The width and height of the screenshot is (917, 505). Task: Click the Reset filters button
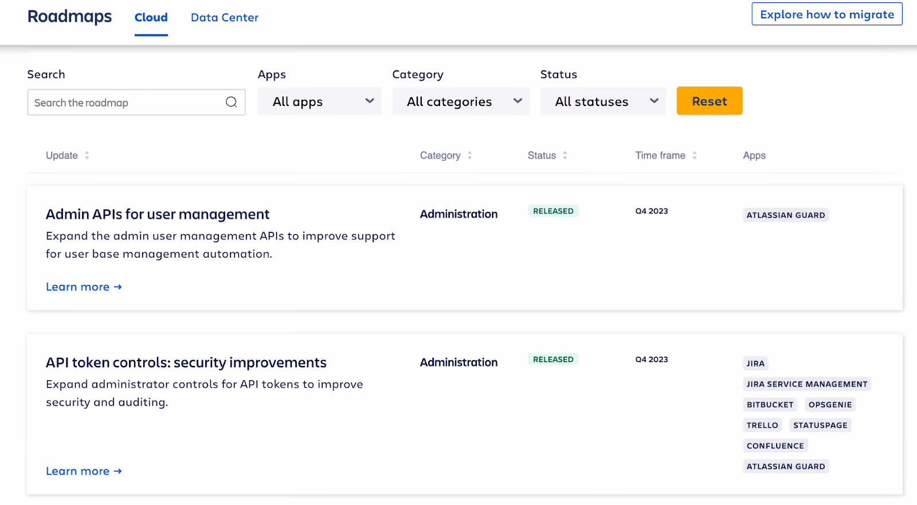click(x=710, y=101)
